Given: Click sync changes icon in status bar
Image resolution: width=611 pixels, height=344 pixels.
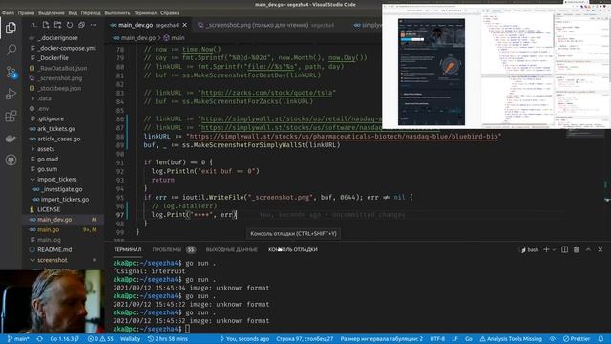Looking at the screenshot, I should pyautogui.click(x=39, y=339).
